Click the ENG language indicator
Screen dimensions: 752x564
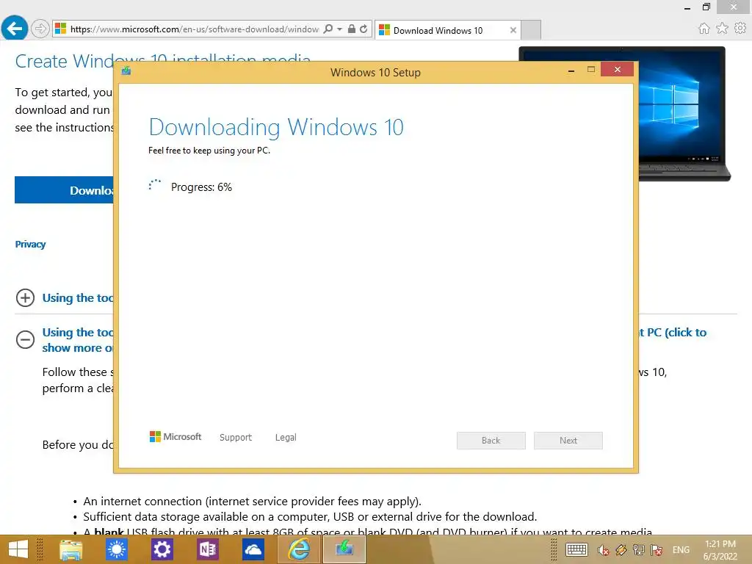[681, 550]
